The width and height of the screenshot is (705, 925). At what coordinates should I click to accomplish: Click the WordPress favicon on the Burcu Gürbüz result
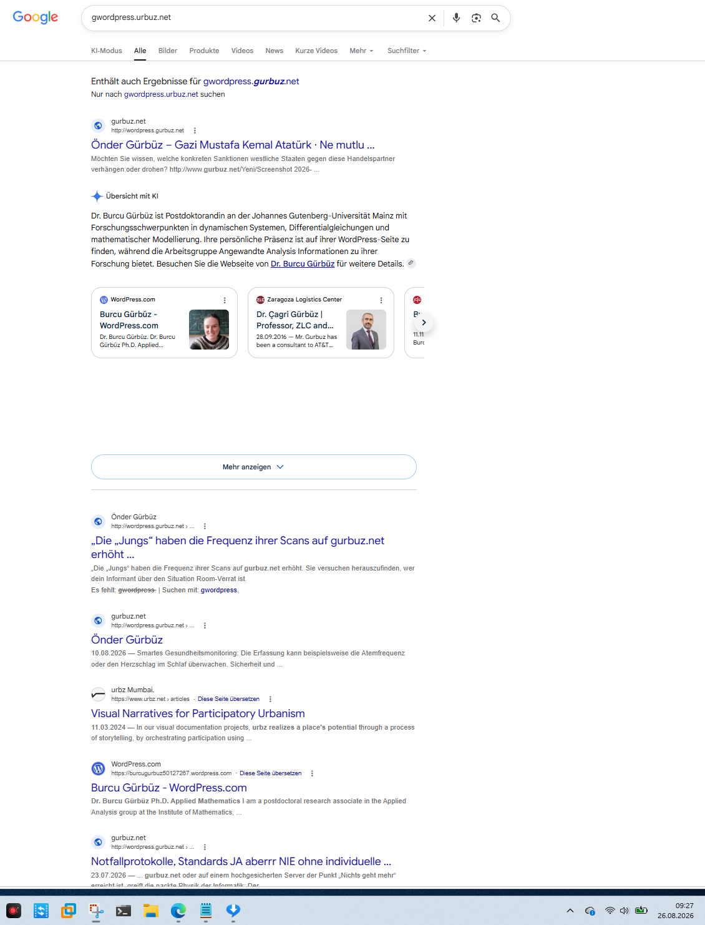[98, 768]
